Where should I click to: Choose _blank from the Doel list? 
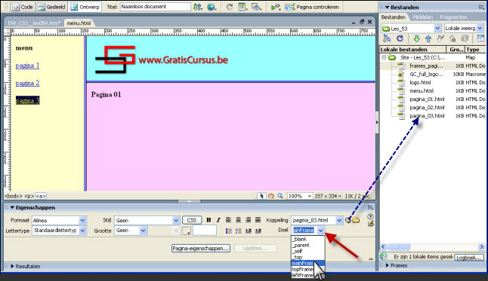point(299,239)
